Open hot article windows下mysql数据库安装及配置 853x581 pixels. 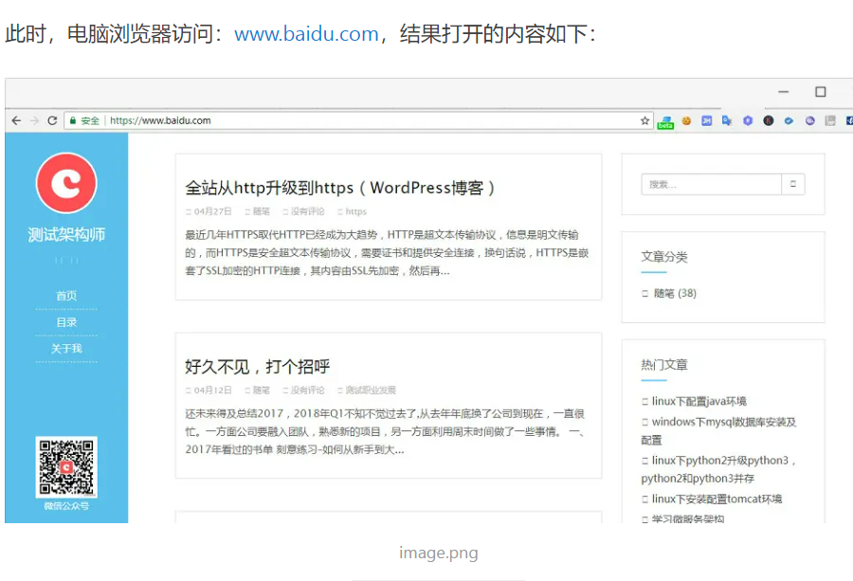pos(718,431)
